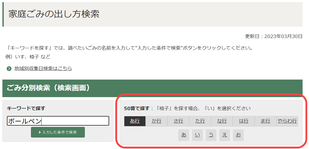Pick the う character button

211,135
